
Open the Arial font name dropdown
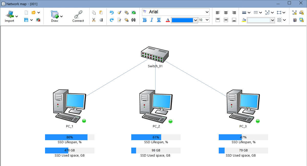point(207,12)
